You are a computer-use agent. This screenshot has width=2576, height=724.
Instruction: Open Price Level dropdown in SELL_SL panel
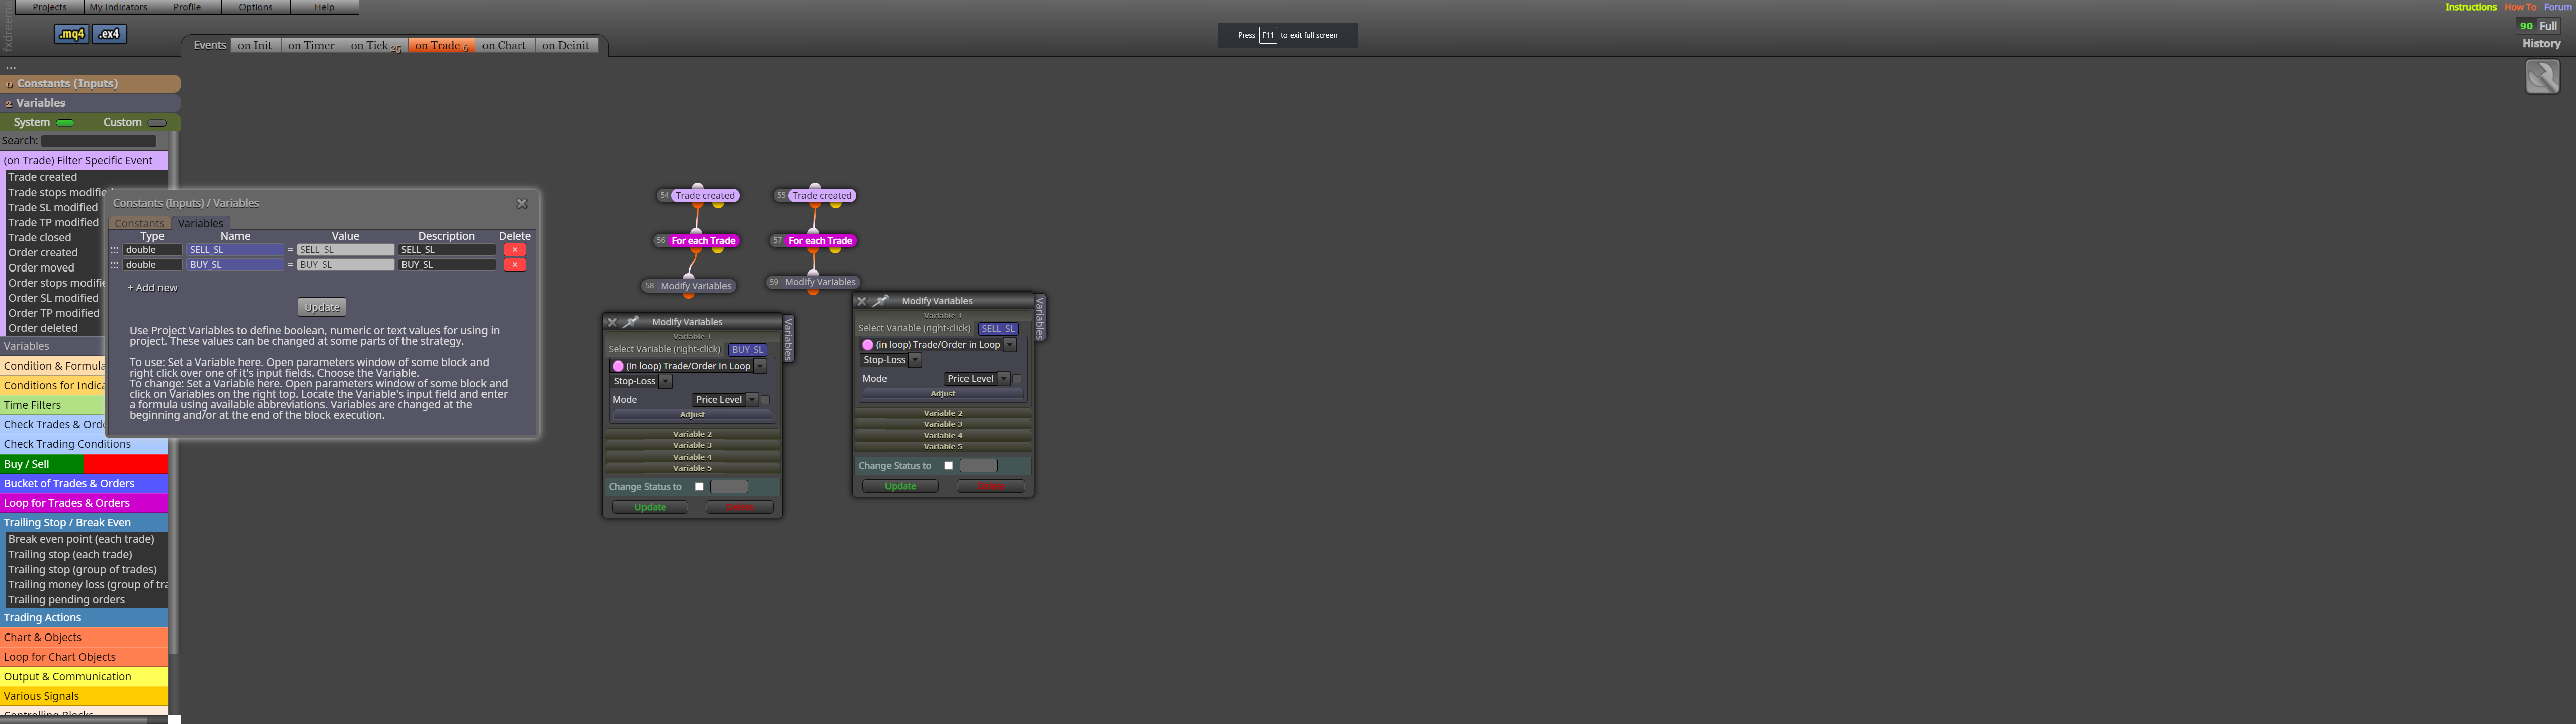click(1003, 379)
